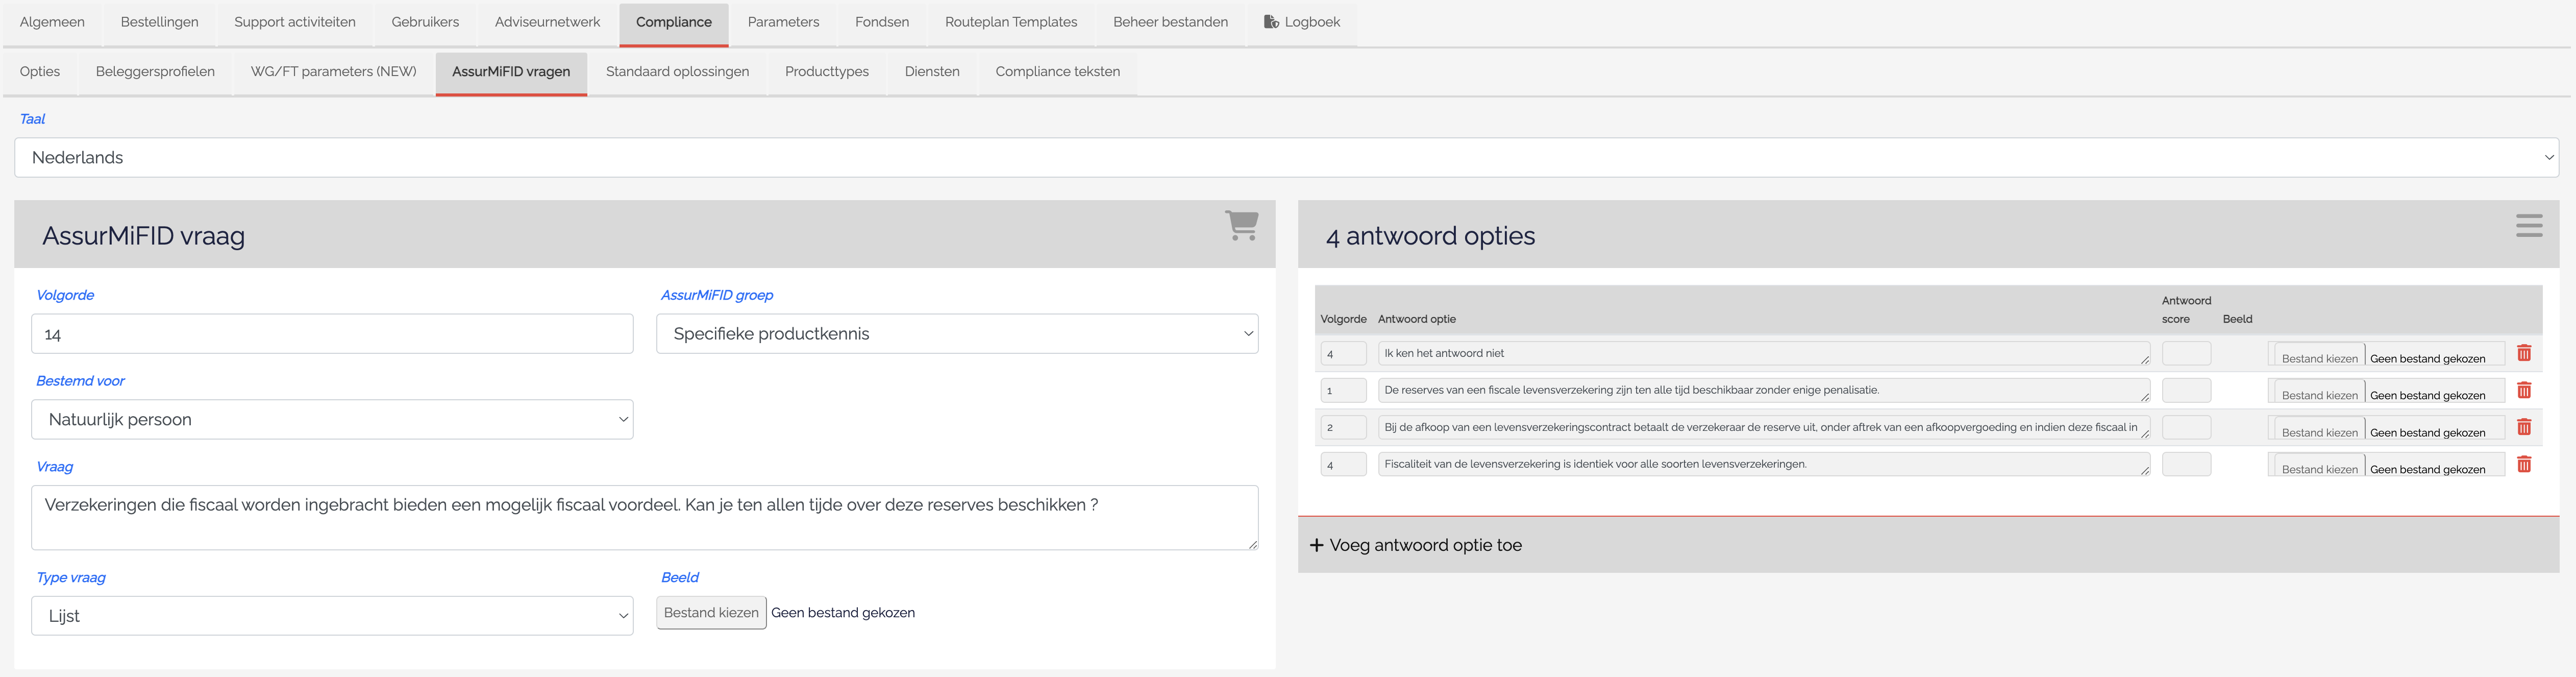Switch to the Algemeen tab
This screenshot has width=2576, height=677.
(52, 22)
